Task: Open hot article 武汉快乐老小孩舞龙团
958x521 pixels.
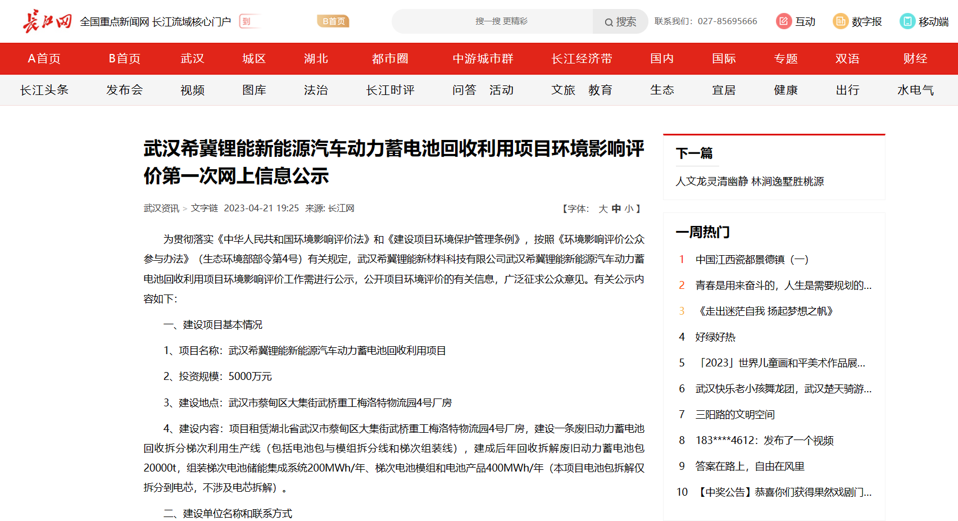Action: 783,389
